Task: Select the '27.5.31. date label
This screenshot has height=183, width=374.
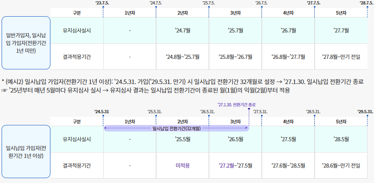Action: [261, 112]
